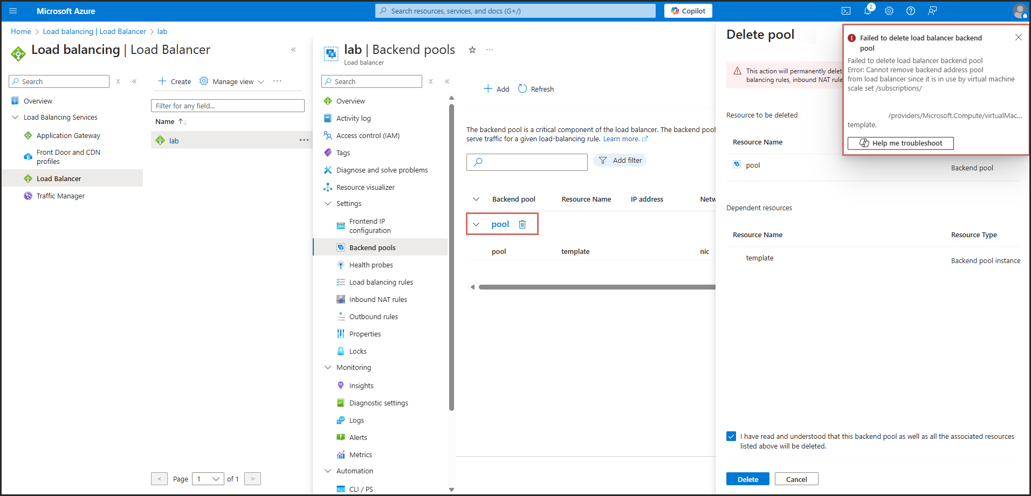Collapse the pool row chevron

(476, 224)
